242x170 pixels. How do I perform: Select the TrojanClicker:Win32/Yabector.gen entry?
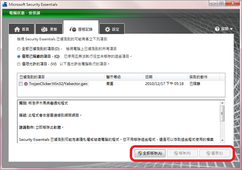(x=58, y=84)
